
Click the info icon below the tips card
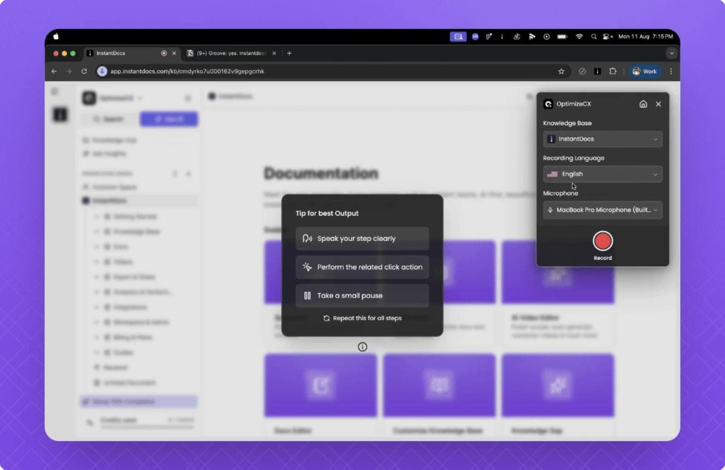[362, 346]
